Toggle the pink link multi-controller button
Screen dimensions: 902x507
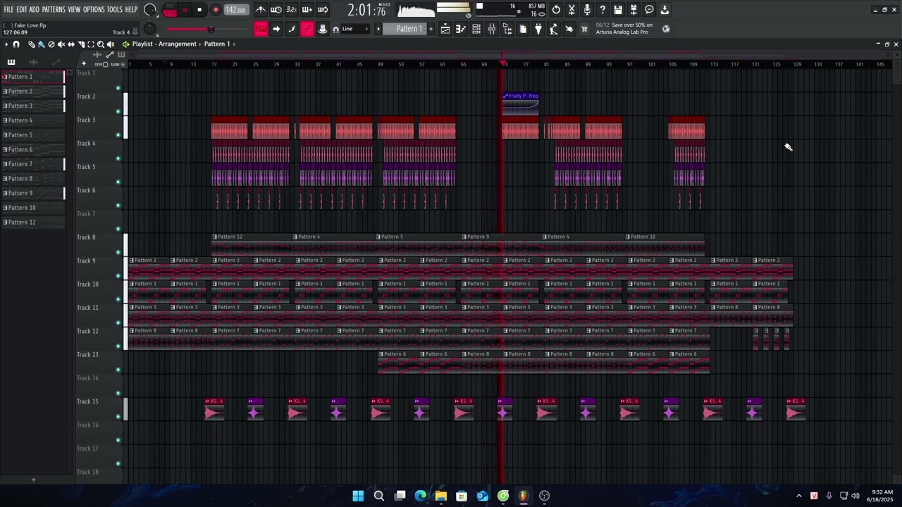click(307, 29)
